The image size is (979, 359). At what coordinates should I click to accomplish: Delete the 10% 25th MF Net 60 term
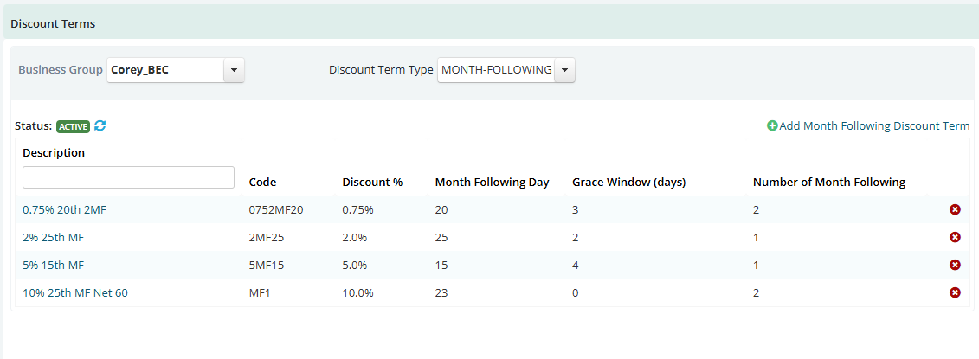955,292
